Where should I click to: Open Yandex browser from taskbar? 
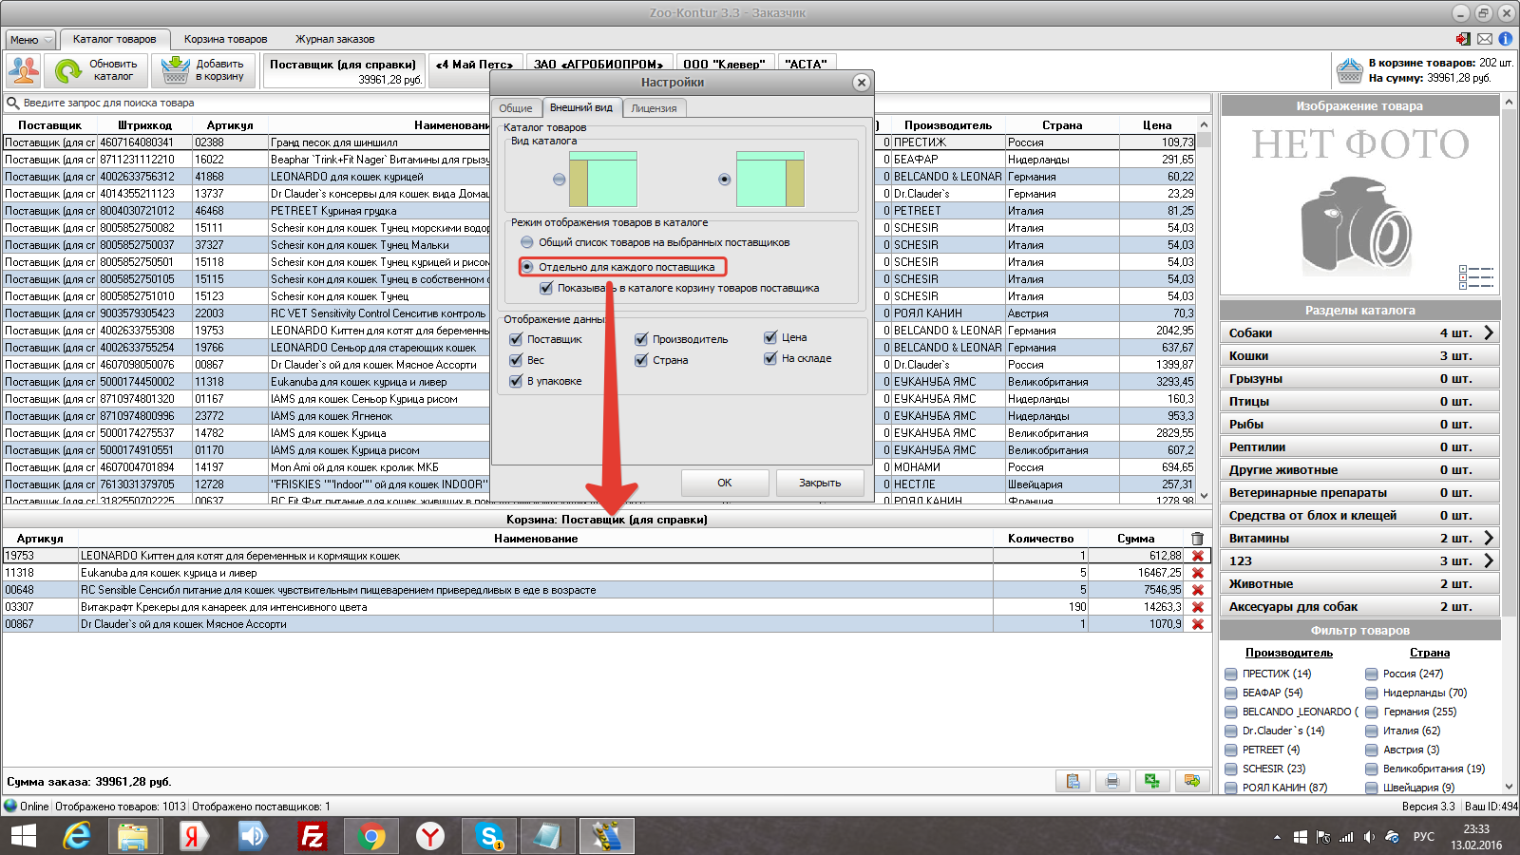[x=431, y=836]
